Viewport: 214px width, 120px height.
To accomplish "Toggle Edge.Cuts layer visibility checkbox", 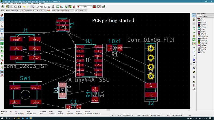I will [x=201, y=44].
